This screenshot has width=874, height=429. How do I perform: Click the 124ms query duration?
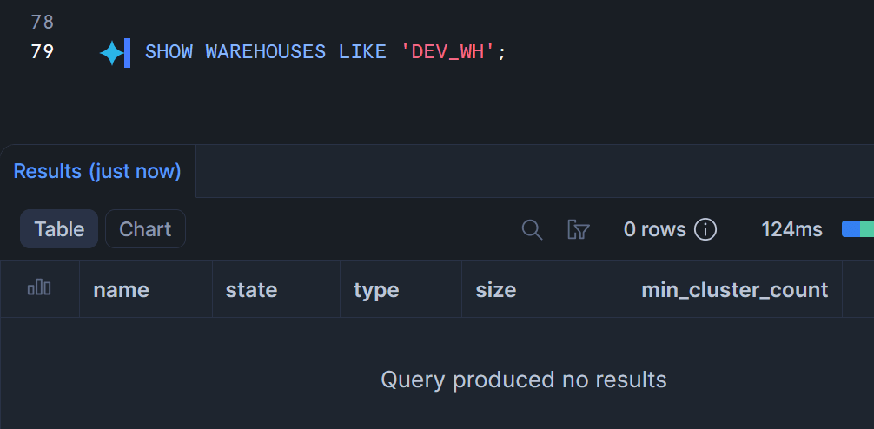click(x=791, y=229)
